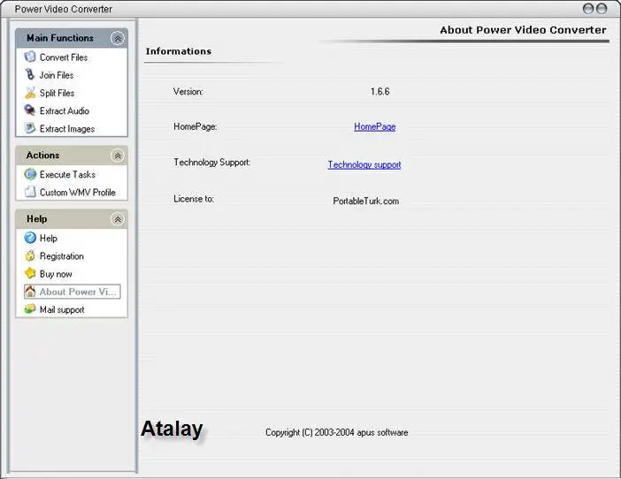The image size is (621, 479).
Task: Collapse the Actions panel
Action: point(118,156)
